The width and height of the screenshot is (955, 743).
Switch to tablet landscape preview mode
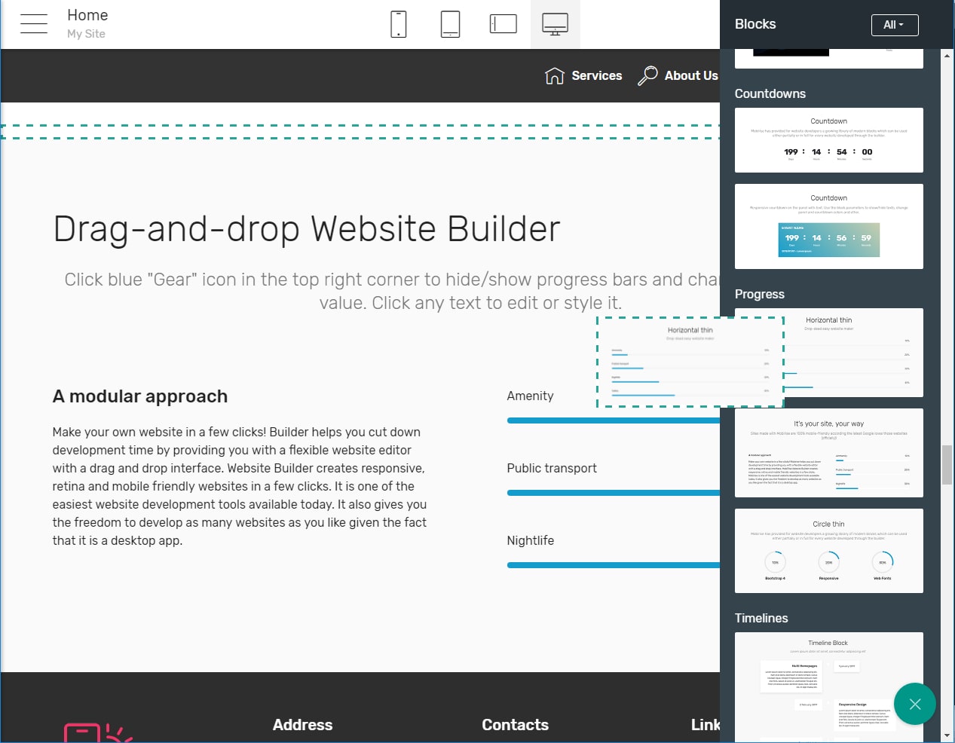pyautogui.click(x=503, y=23)
